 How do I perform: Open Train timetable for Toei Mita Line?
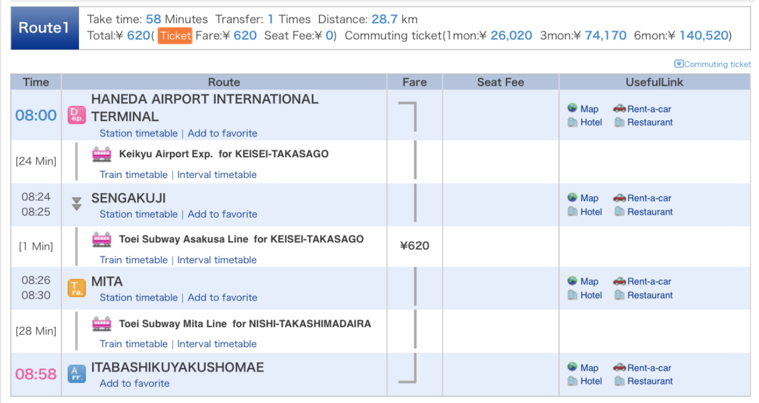(x=134, y=344)
